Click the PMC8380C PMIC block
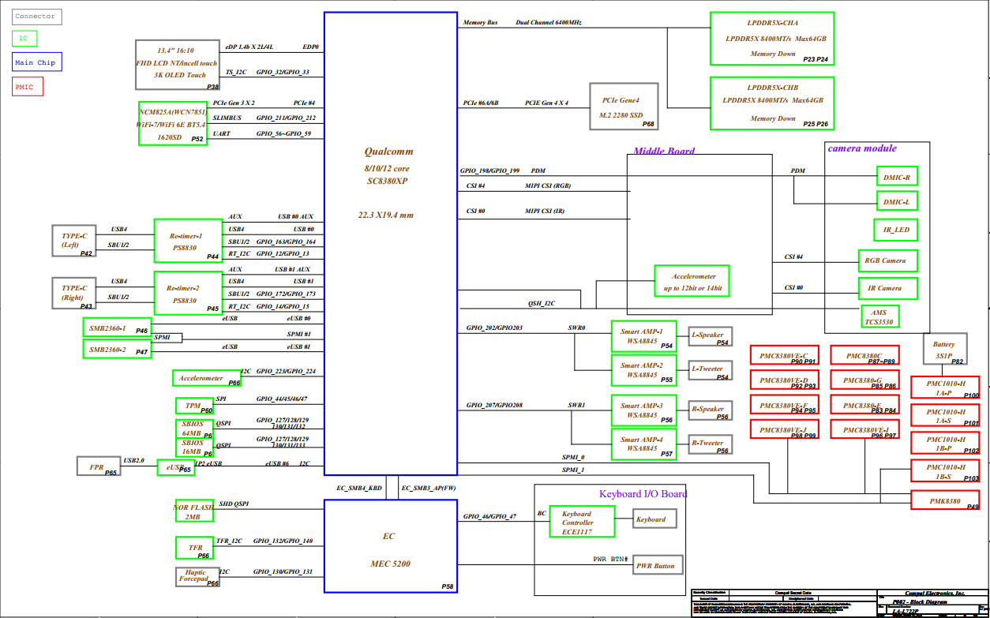 point(865,356)
